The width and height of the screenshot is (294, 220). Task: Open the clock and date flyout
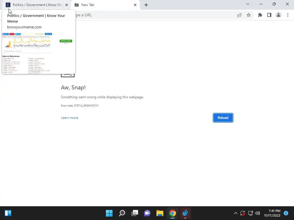(x=272, y=213)
